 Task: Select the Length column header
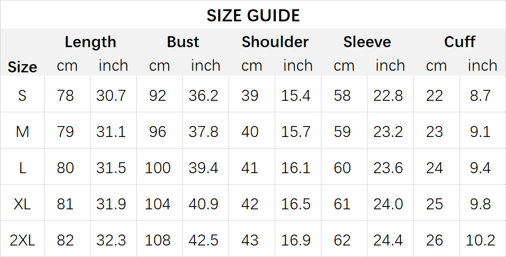[90, 42]
